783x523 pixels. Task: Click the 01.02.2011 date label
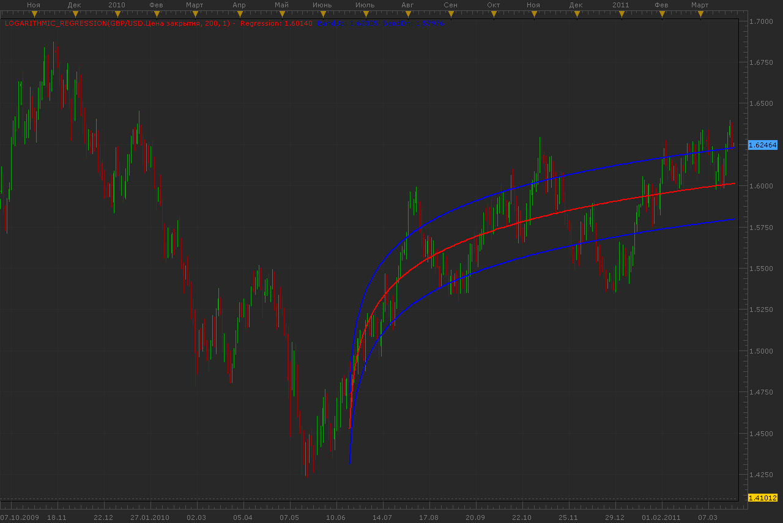coord(661,517)
